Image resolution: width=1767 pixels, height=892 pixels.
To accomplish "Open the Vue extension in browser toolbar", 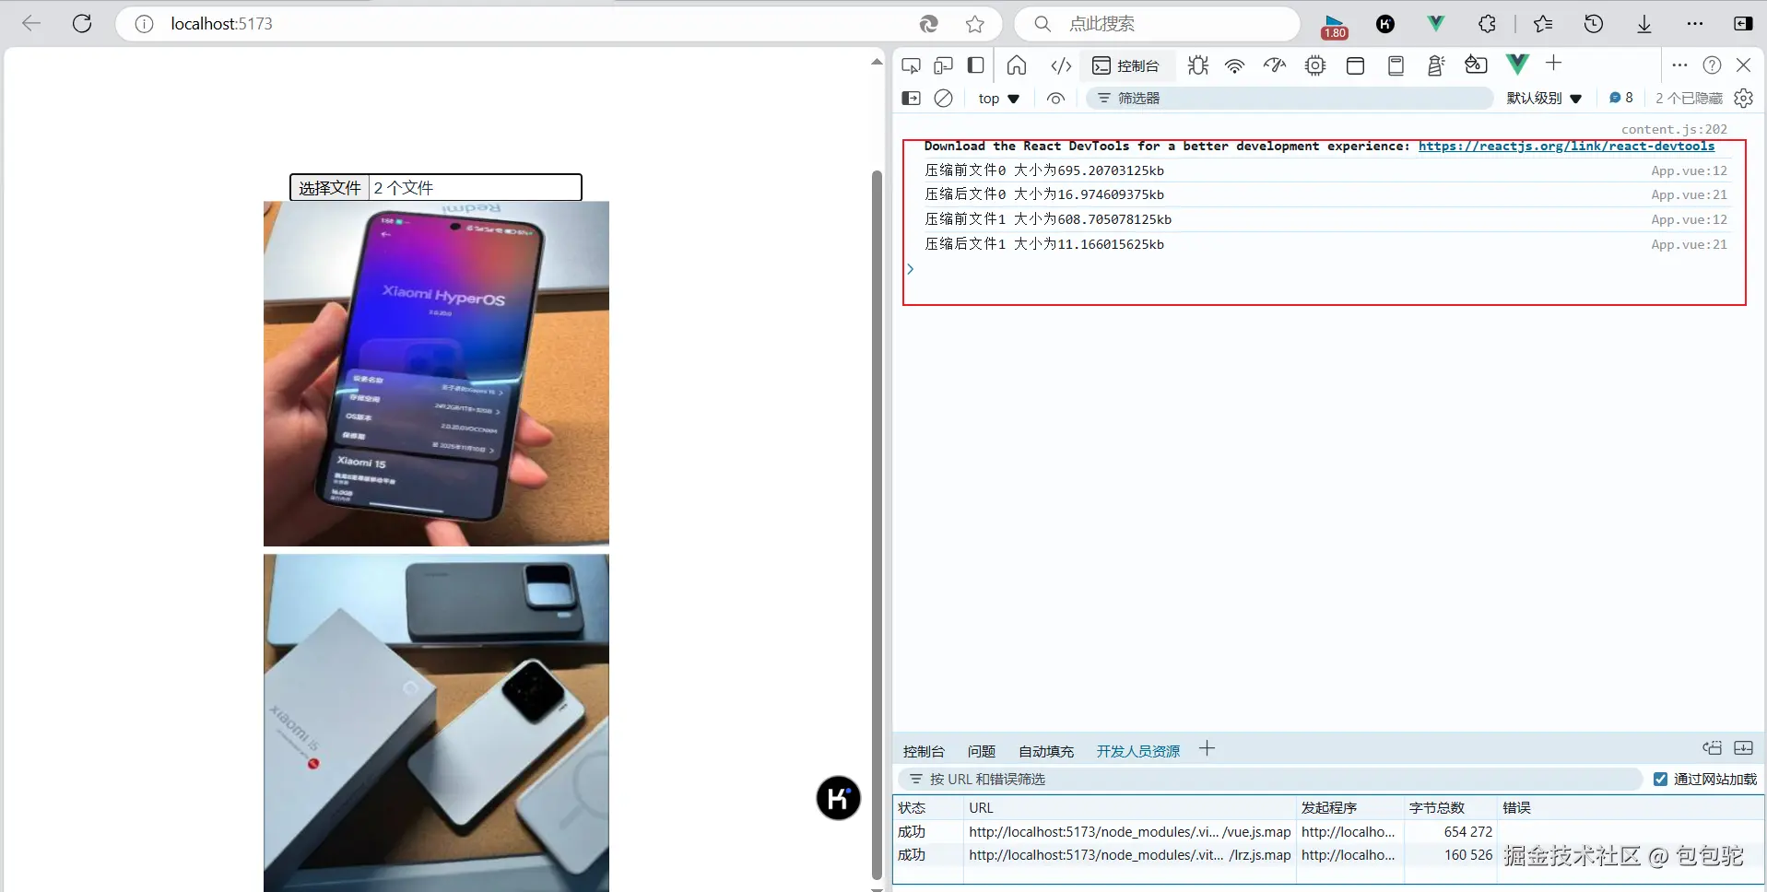I will [1436, 24].
